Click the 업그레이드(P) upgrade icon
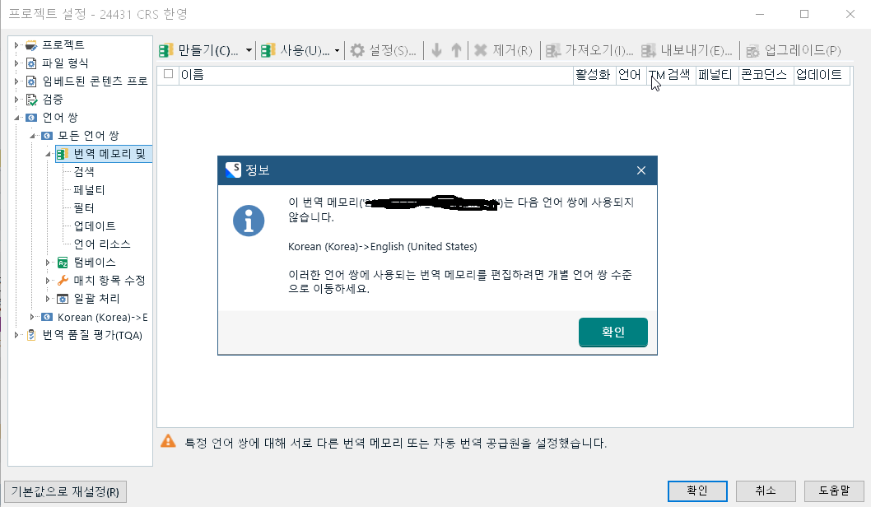The image size is (871, 507). [x=752, y=50]
